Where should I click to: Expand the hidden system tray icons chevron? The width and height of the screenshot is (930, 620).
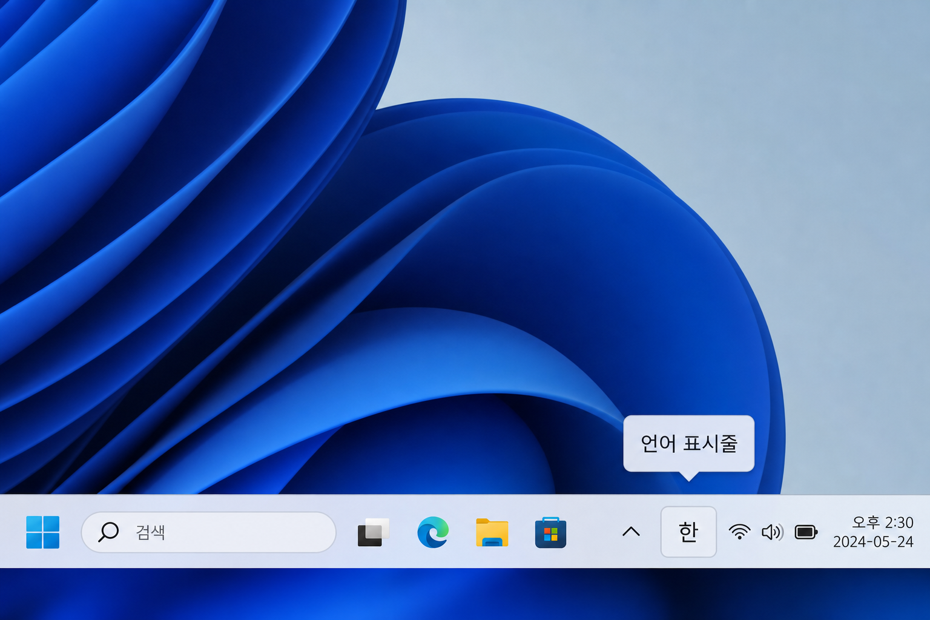[x=631, y=532]
